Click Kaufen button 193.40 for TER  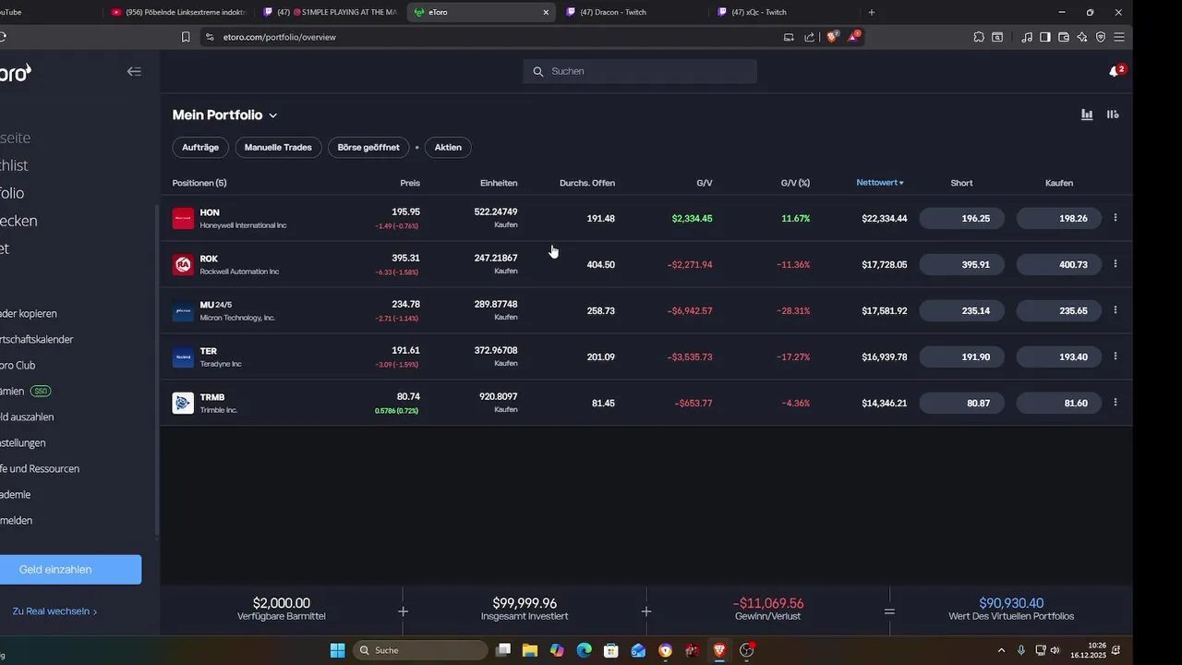[x=1059, y=357]
